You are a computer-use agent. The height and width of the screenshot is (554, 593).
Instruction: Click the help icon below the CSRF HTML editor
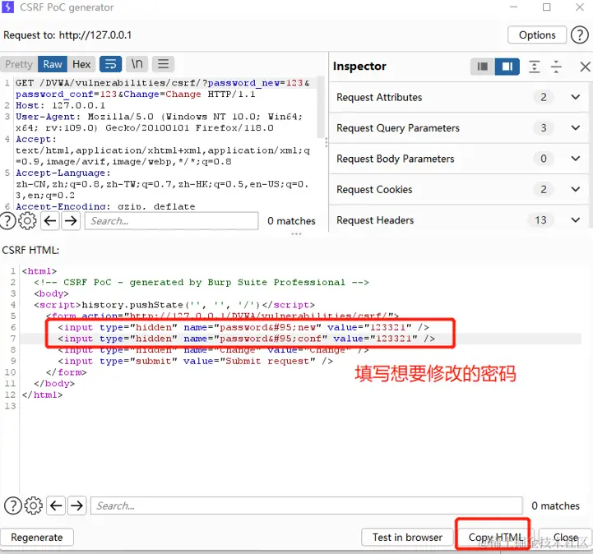tap(13, 506)
